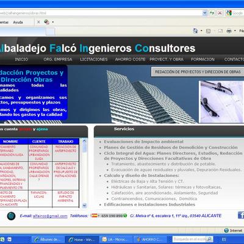Open PROYECT. Y OBRA navigation item
The height and width of the screenshot is (244, 244).
[x=167, y=59]
